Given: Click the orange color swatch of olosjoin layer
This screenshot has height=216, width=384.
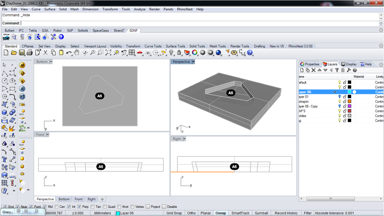Looking at the screenshot, I should pos(349,101).
